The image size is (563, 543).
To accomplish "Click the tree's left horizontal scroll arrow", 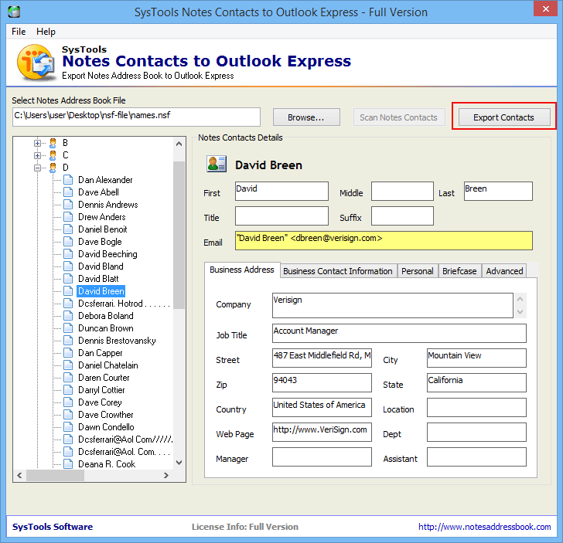I will click(20, 475).
